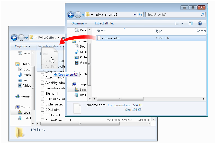Click right arrow of front window horizontal scrollbar

click(204, 99)
